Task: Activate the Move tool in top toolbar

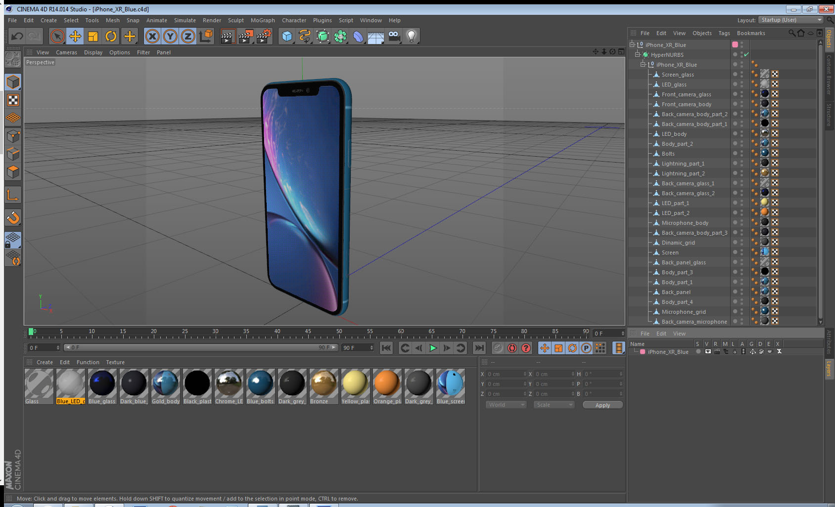Action: click(x=75, y=36)
